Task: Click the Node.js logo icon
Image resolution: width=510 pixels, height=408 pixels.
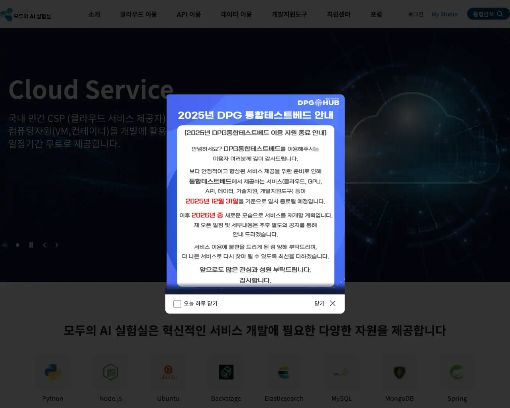Action: 110,372
